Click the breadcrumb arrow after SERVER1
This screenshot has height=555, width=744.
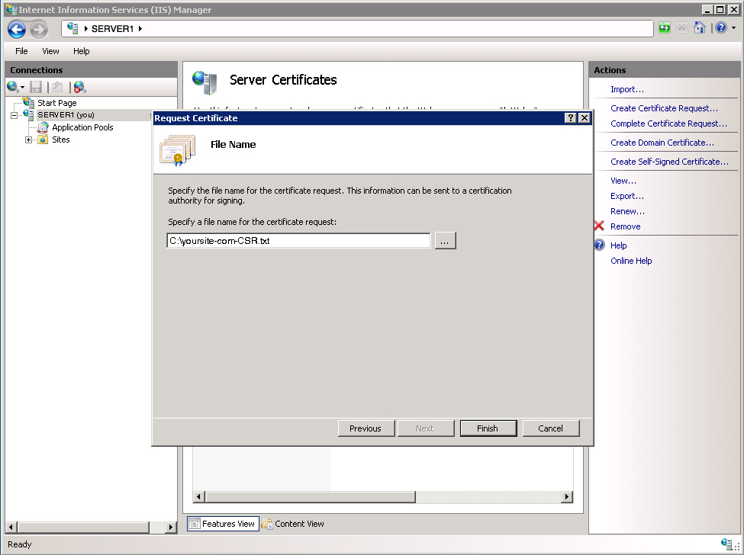click(140, 28)
